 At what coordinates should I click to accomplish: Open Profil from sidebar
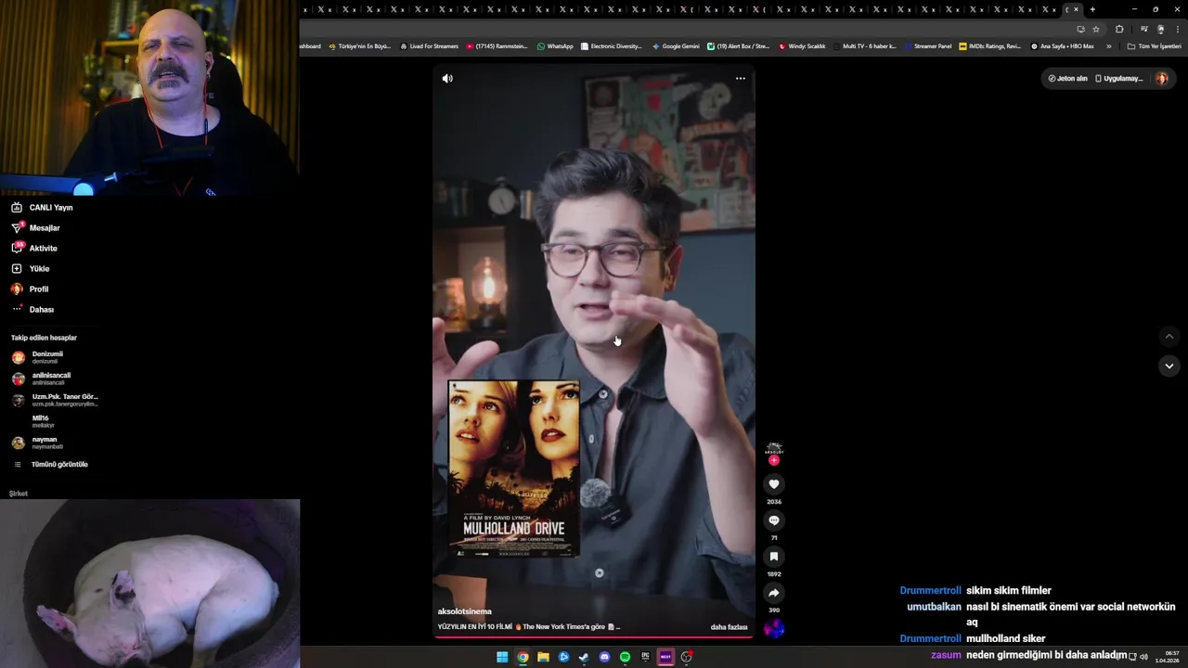(30, 289)
